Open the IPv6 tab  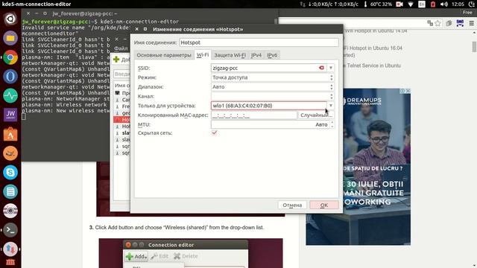272,55
